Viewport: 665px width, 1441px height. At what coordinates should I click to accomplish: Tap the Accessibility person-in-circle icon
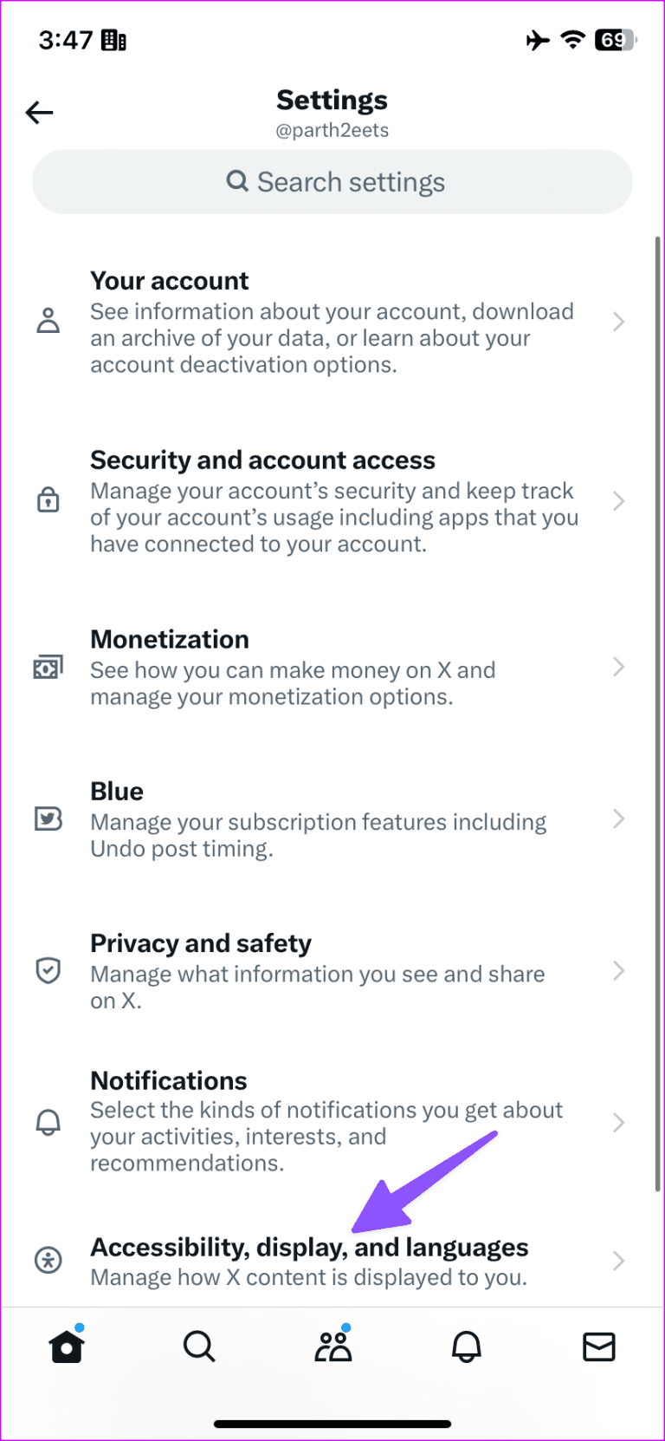[48, 1260]
